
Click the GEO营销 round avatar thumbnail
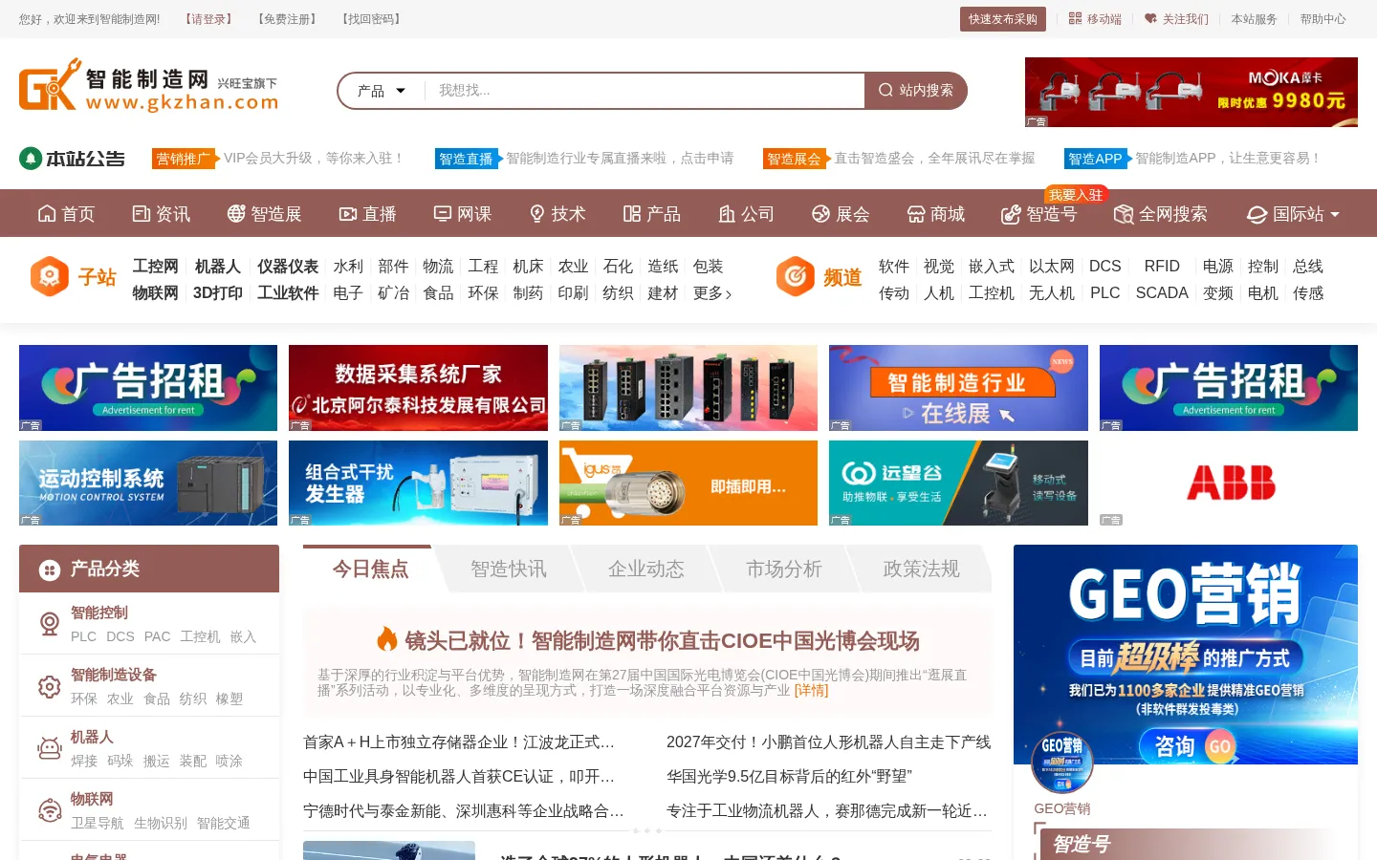tap(1062, 762)
